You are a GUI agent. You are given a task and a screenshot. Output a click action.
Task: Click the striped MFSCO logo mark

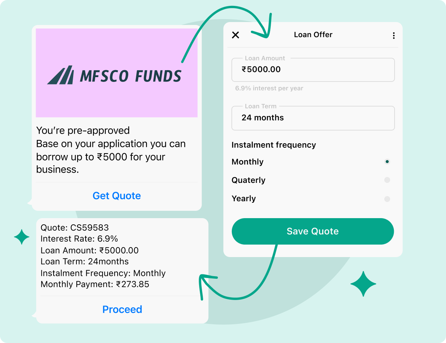tap(60, 75)
